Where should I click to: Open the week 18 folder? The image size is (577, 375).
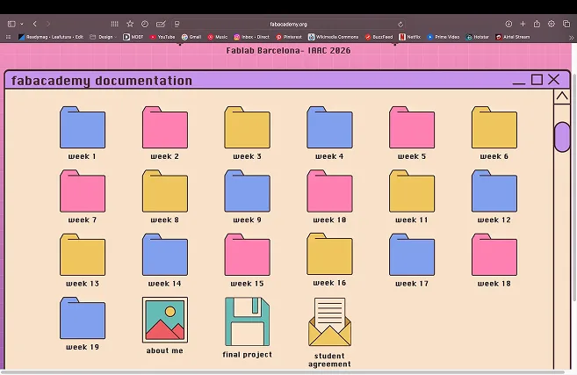494,255
